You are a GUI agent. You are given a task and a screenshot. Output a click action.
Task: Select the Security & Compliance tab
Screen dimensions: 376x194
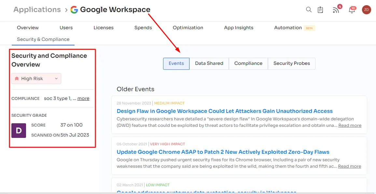coord(43,40)
